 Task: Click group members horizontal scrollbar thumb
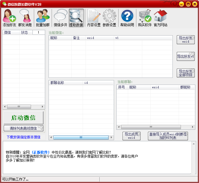151,127
